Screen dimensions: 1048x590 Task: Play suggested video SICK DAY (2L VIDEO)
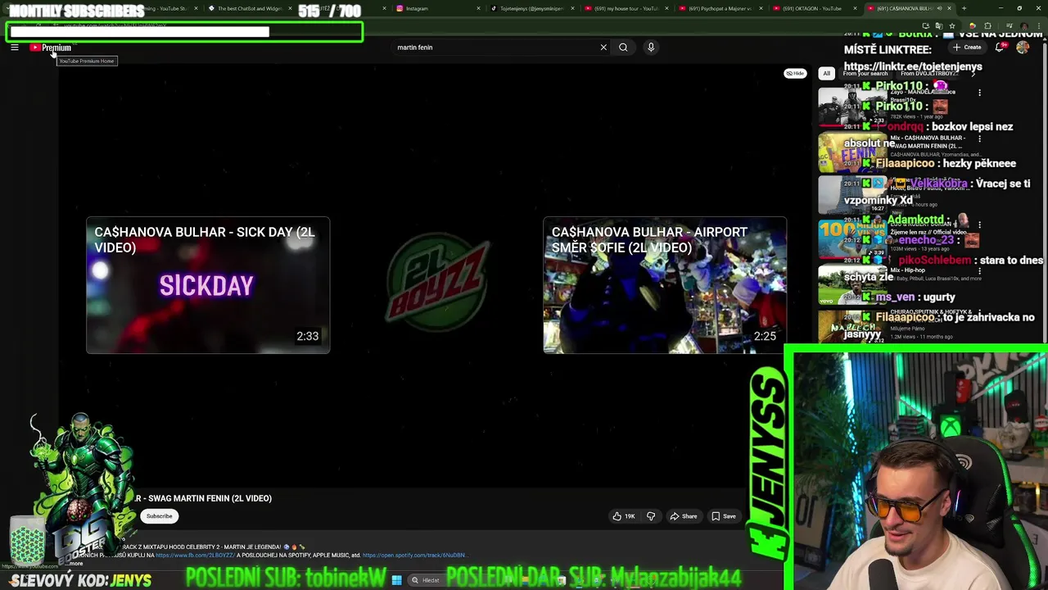(x=208, y=285)
